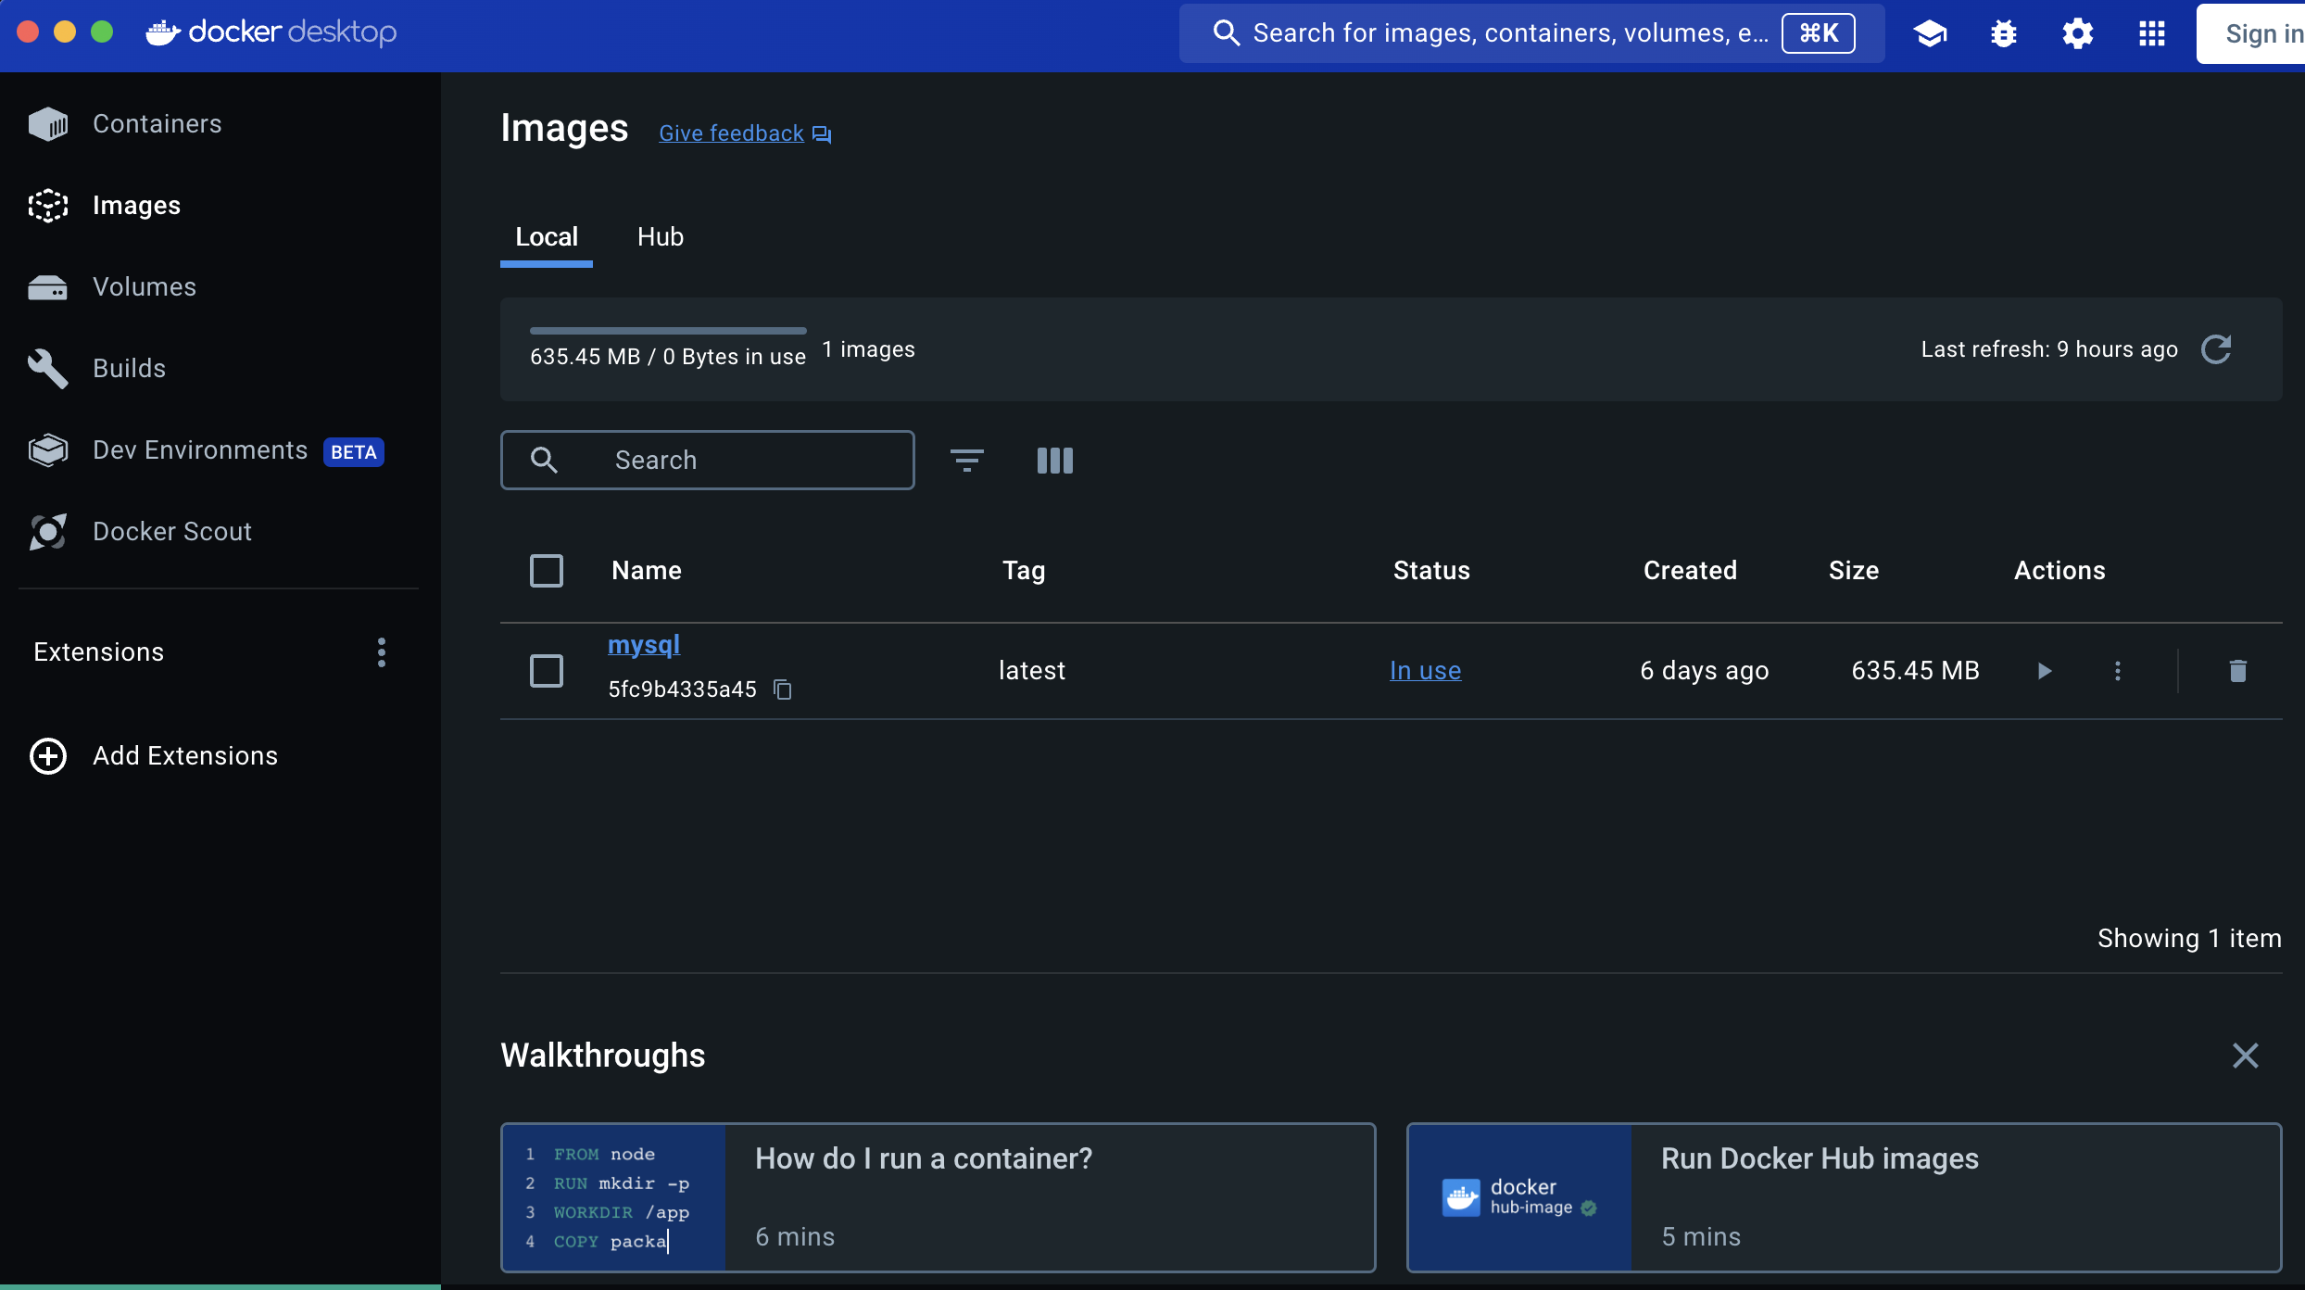The width and height of the screenshot is (2305, 1290).
Task: Switch to the Hub tab
Action: 660,237
